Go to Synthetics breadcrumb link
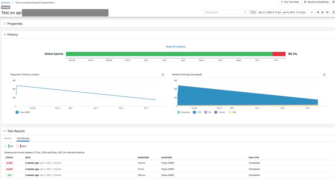The height and width of the screenshot is (179, 335). 6,2
